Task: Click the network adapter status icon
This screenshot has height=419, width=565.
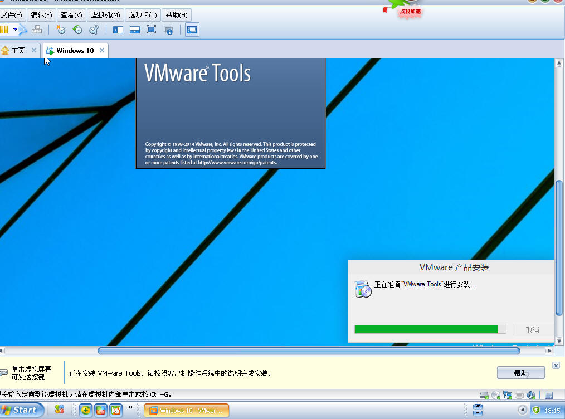Action: (508, 395)
